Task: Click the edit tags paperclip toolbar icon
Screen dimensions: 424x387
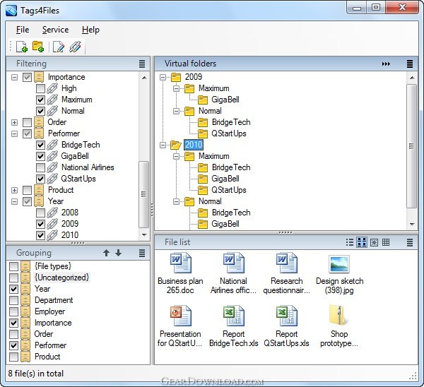Action: point(75,47)
